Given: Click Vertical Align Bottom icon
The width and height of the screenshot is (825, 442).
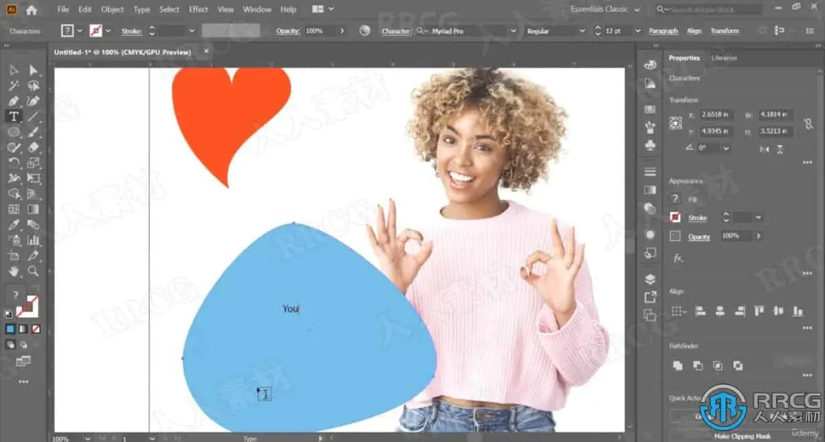Looking at the screenshot, I should (798, 311).
